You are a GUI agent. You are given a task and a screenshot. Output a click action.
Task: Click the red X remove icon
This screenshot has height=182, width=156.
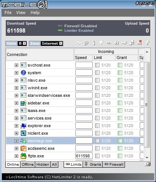coord(140,42)
